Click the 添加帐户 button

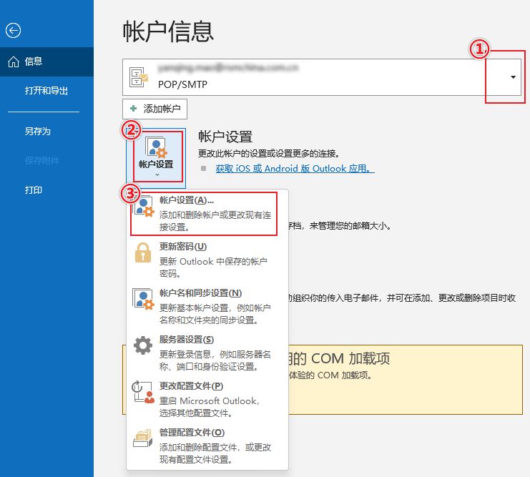[x=155, y=109]
